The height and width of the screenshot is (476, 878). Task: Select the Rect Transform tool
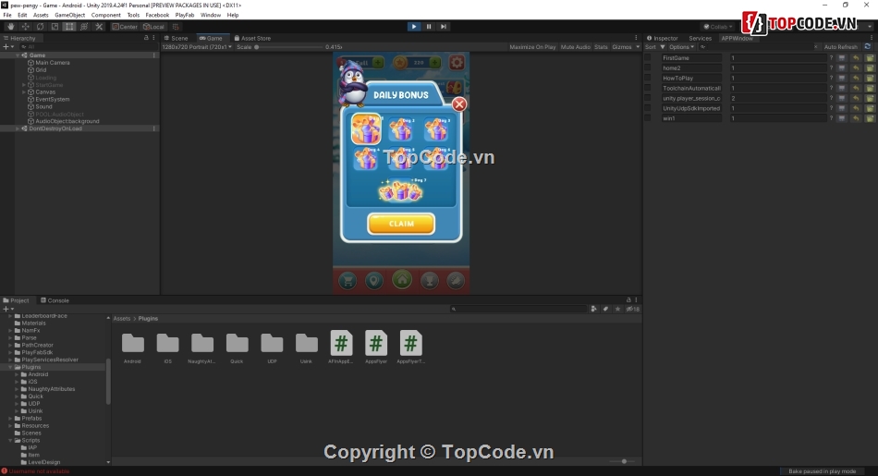(69, 26)
